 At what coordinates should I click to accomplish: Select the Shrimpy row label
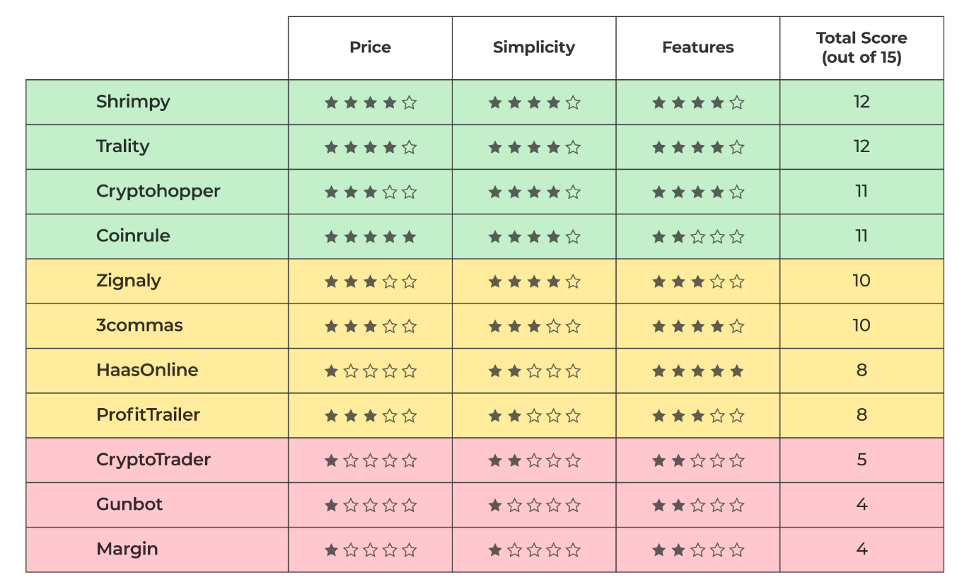click(133, 102)
